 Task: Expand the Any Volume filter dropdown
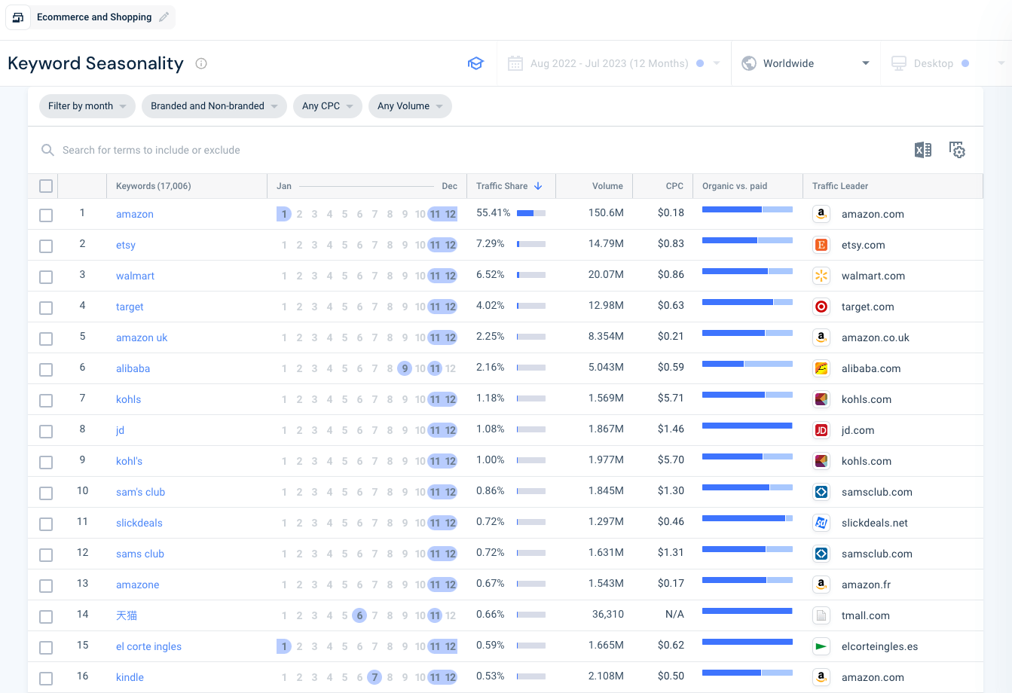pyautogui.click(x=410, y=106)
